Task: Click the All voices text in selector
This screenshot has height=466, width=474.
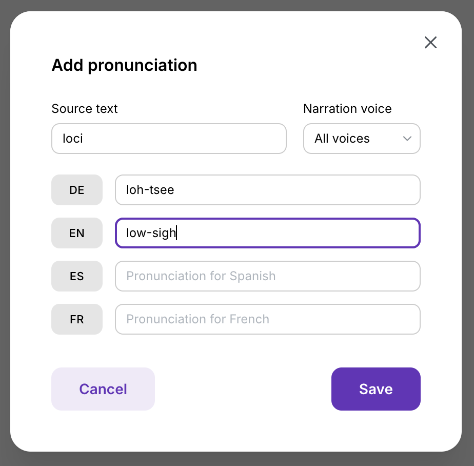Action: click(342, 139)
